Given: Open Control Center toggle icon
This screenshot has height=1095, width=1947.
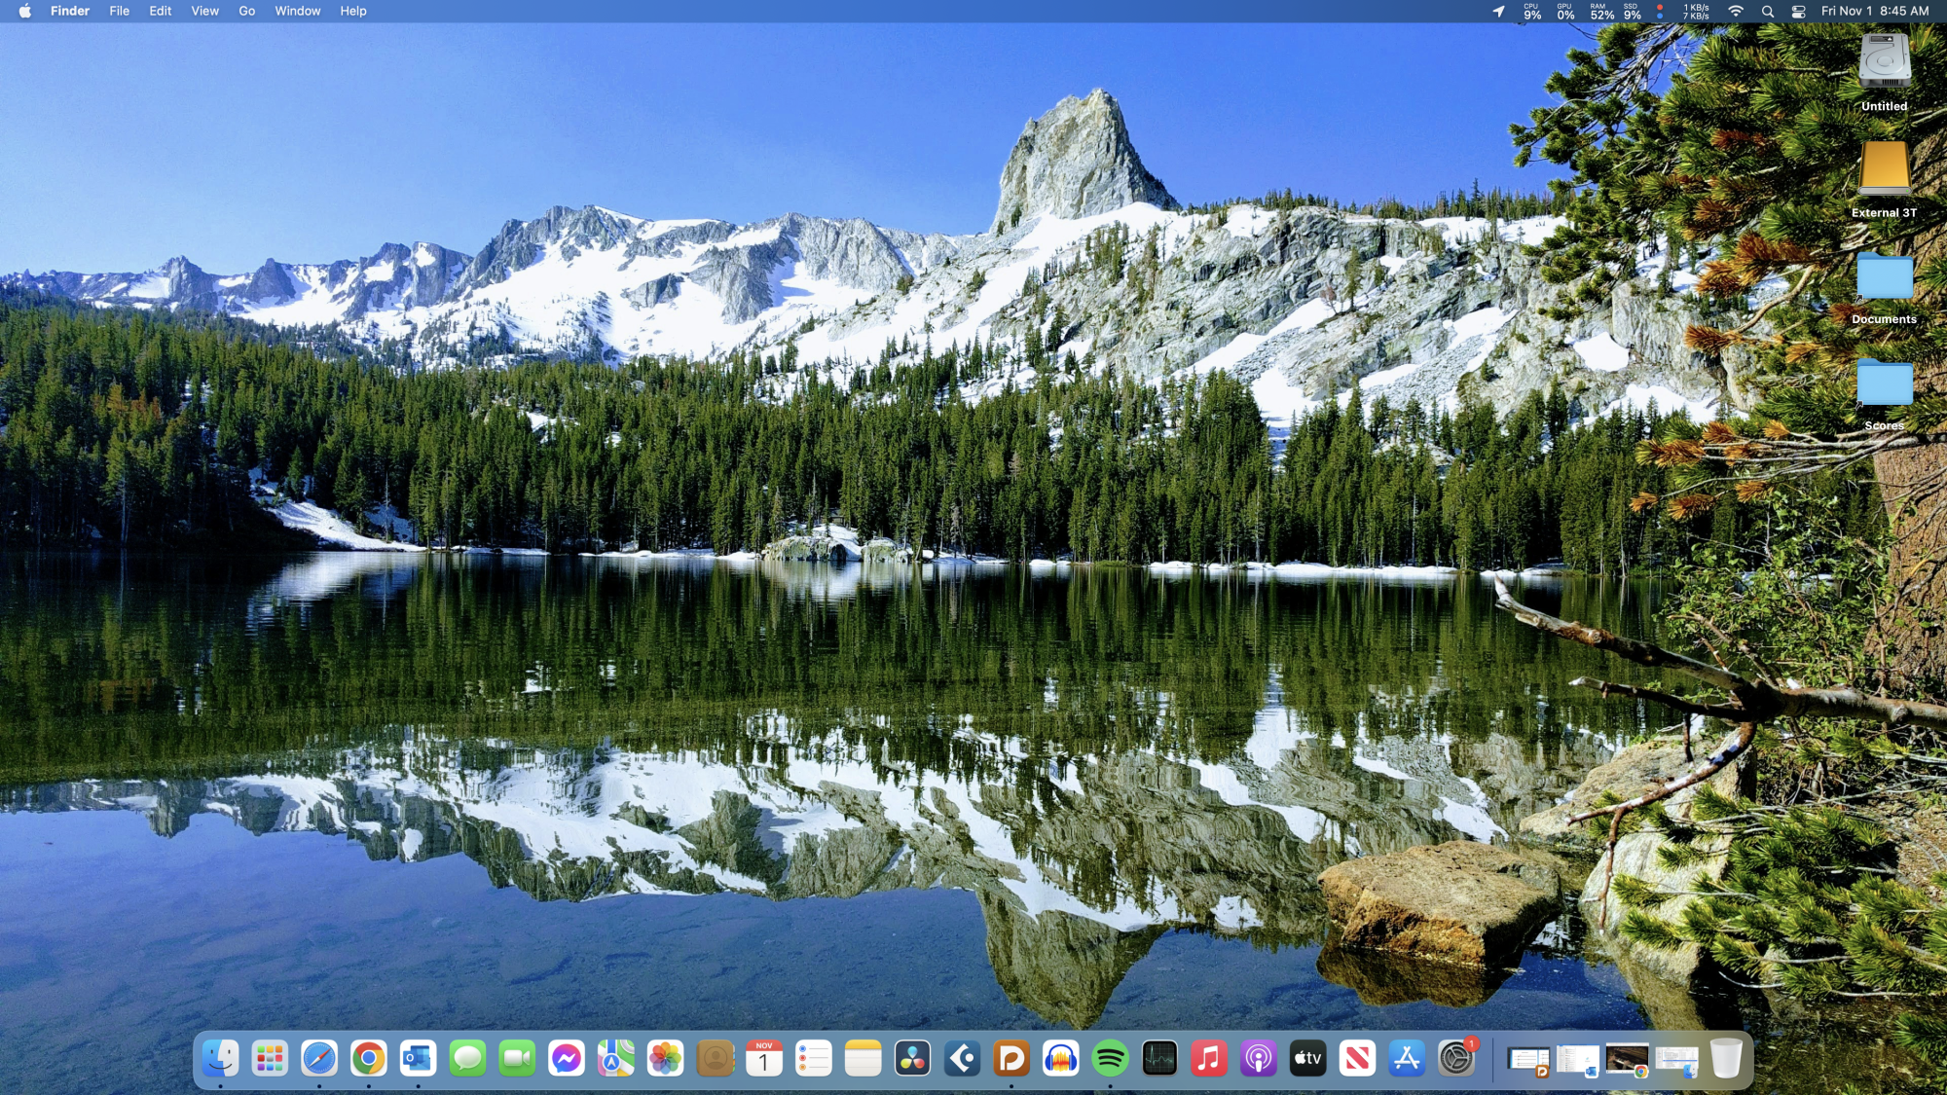Looking at the screenshot, I should [1799, 12].
